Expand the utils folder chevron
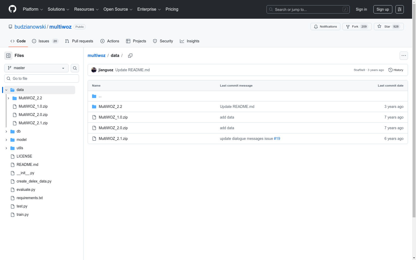Screen dimensions: 416x260 pyautogui.click(x=6, y=148)
